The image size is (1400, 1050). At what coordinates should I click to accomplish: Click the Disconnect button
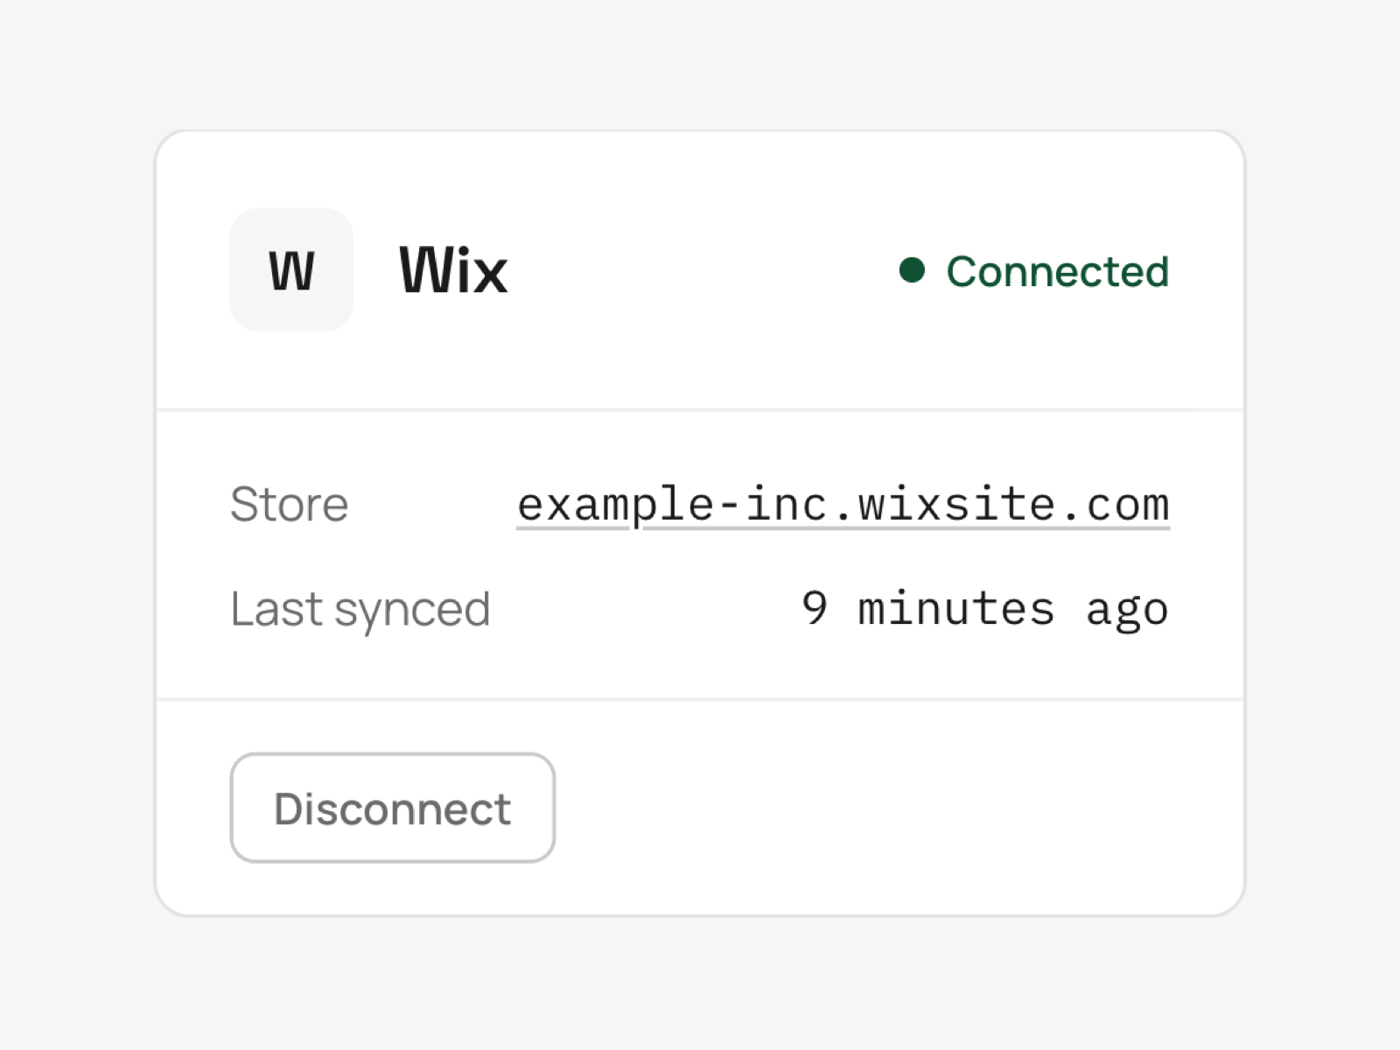(393, 808)
